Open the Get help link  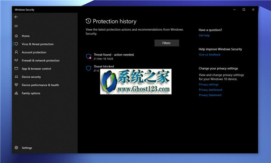(204, 35)
